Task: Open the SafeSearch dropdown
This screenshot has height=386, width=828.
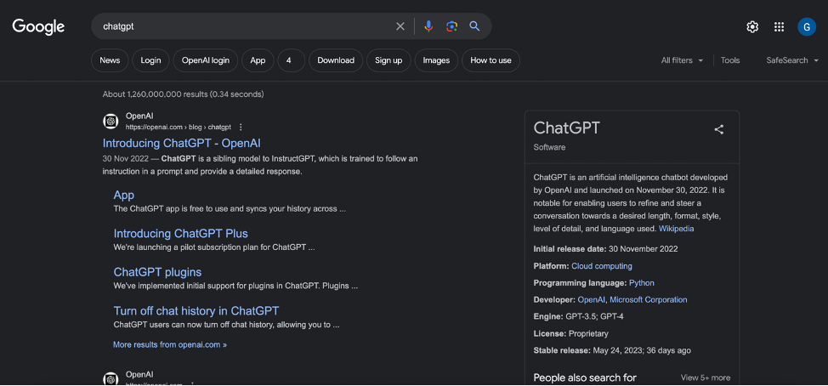Action: (x=792, y=60)
